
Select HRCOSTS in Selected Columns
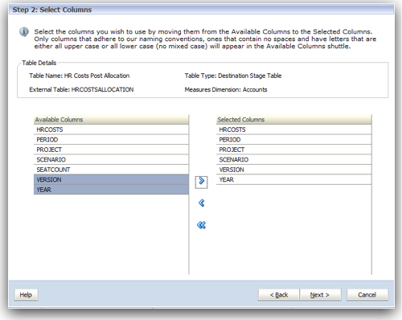(x=294, y=129)
